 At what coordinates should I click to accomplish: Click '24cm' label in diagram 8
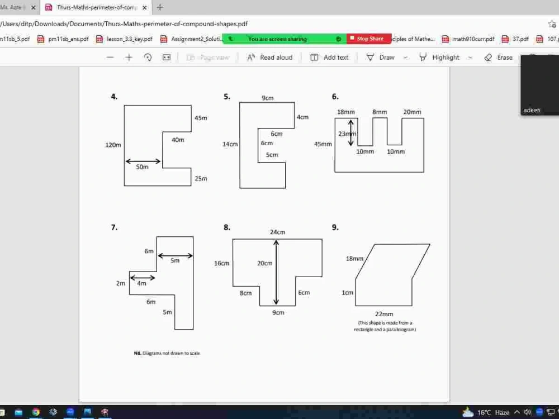point(277,232)
